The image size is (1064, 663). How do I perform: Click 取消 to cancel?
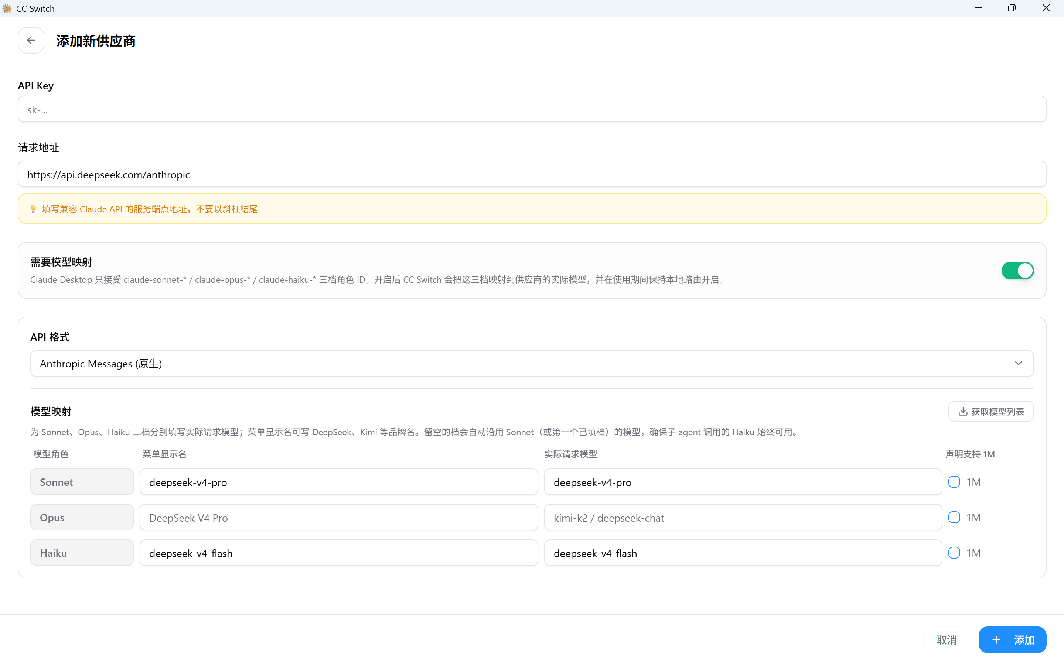[x=947, y=640]
